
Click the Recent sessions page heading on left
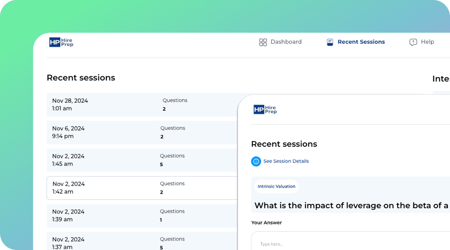point(81,78)
